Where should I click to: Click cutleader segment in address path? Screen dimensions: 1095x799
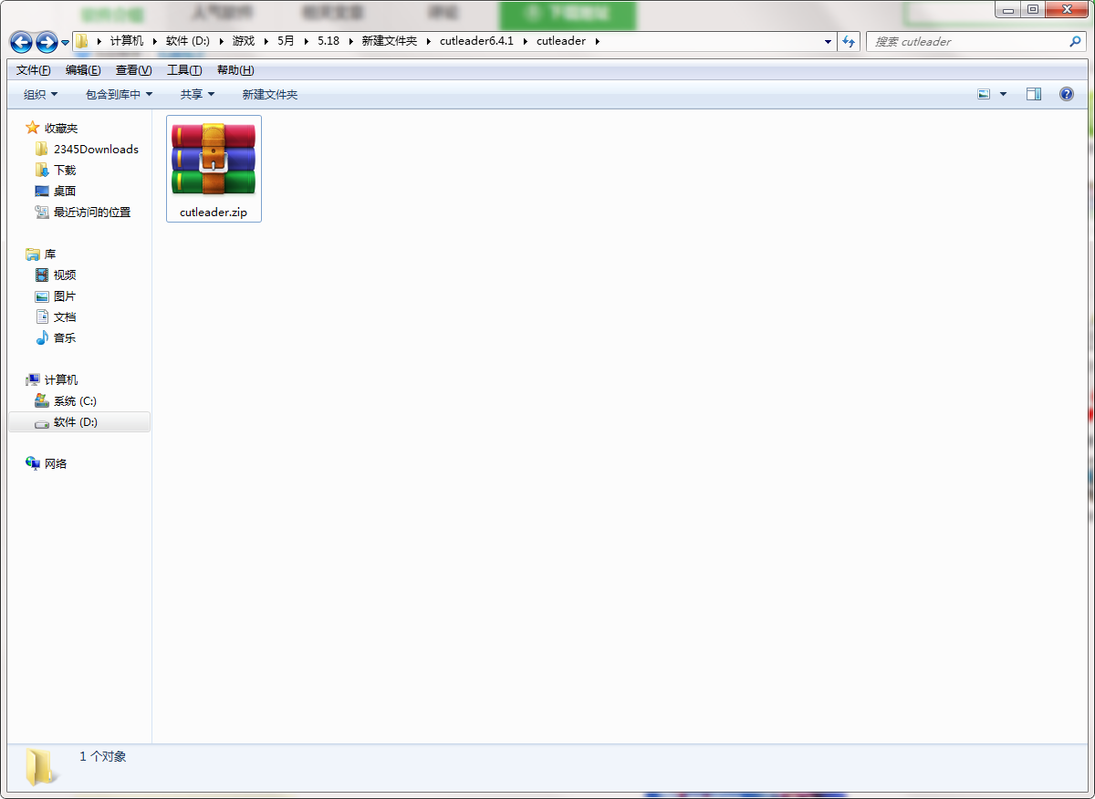click(x=561, y=41)
